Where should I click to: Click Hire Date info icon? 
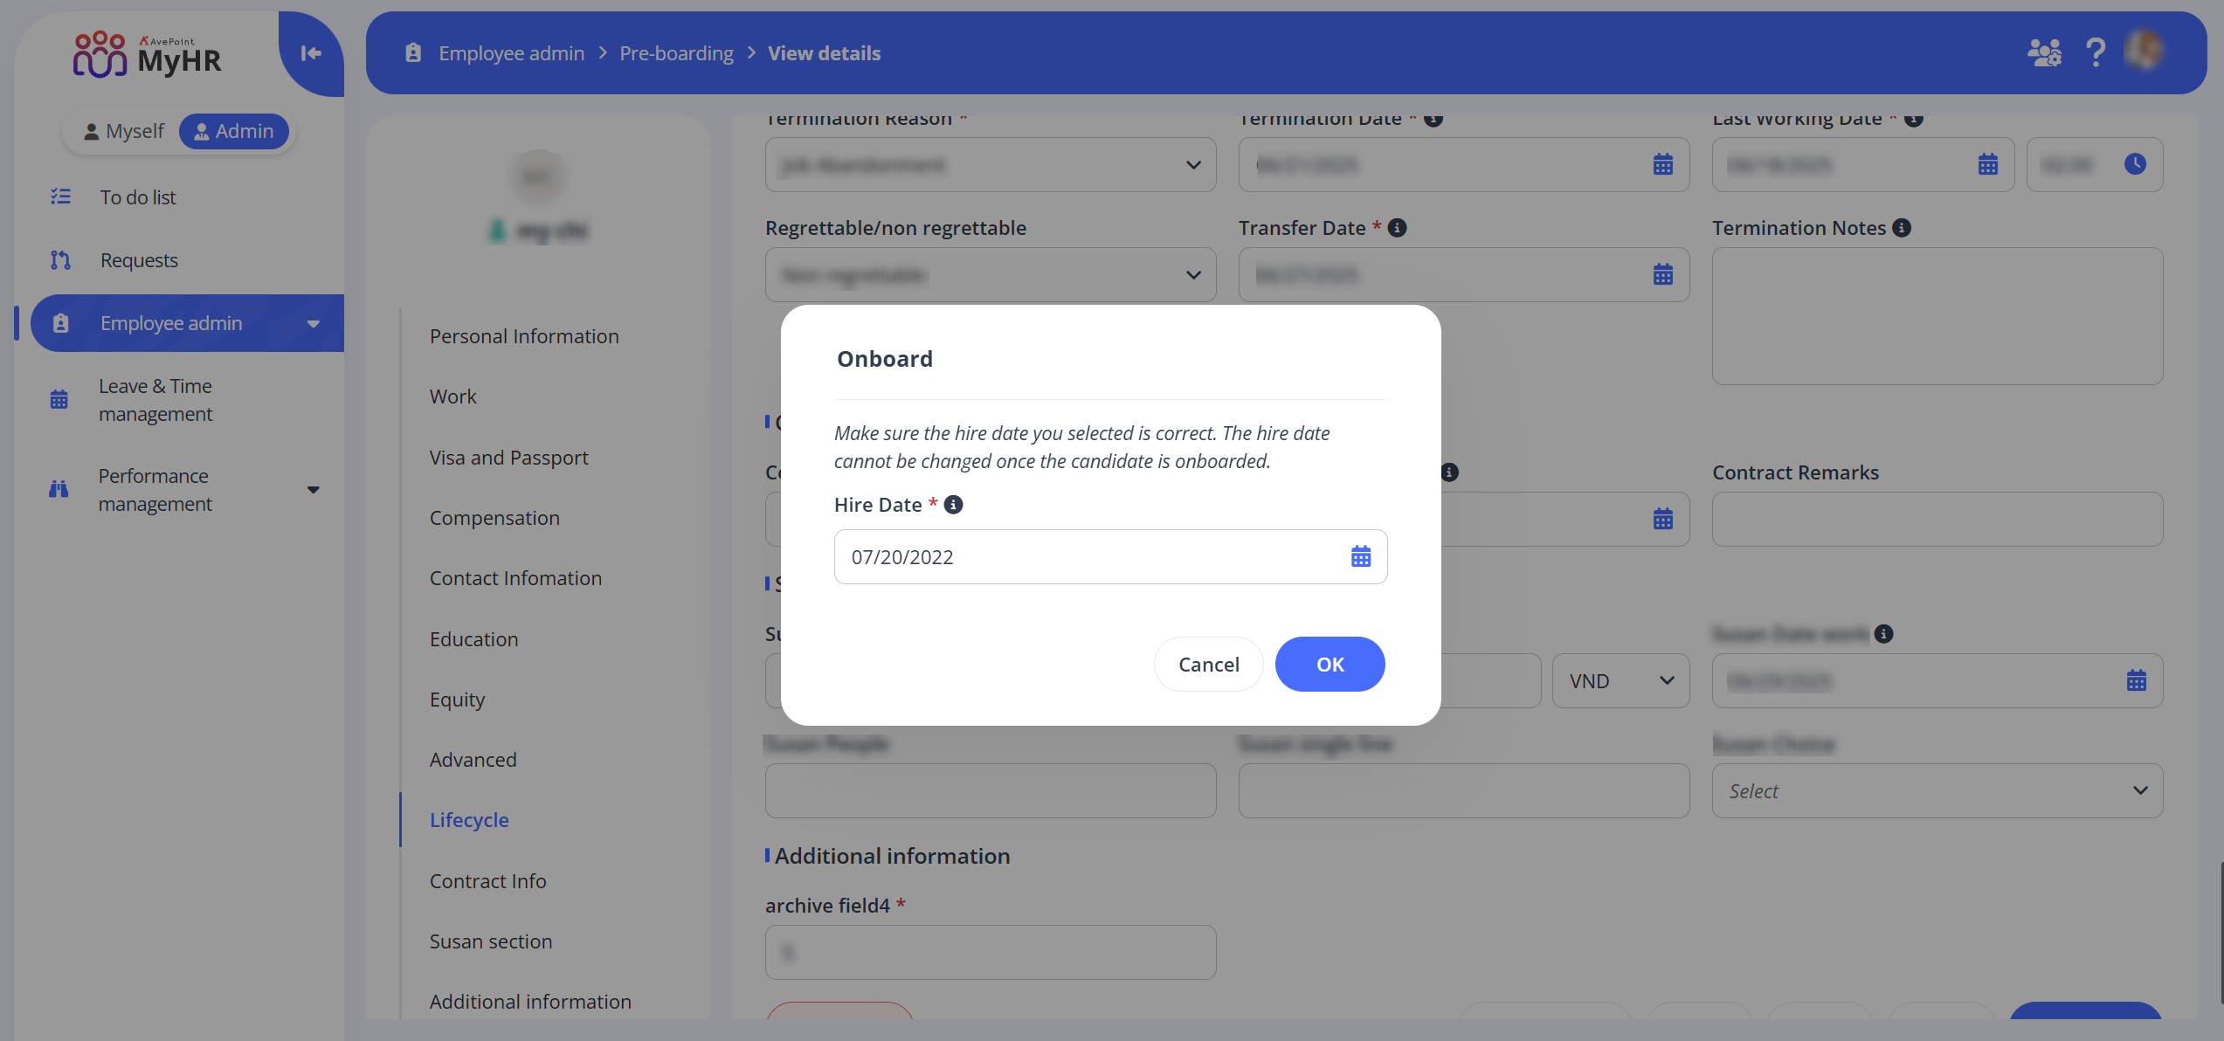pos(953,505)
